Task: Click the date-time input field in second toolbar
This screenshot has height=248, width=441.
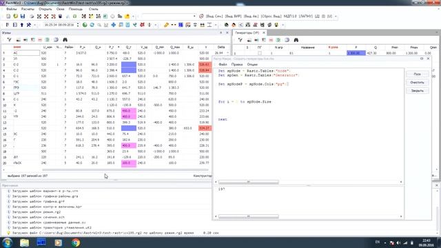Action: click(59, 25)
